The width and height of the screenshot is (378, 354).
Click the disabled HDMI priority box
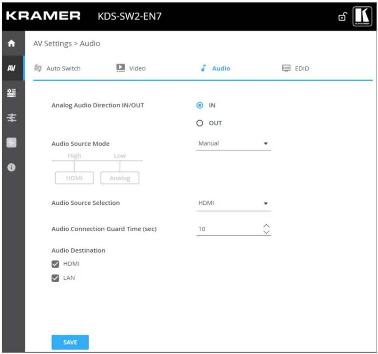(74, 178)
